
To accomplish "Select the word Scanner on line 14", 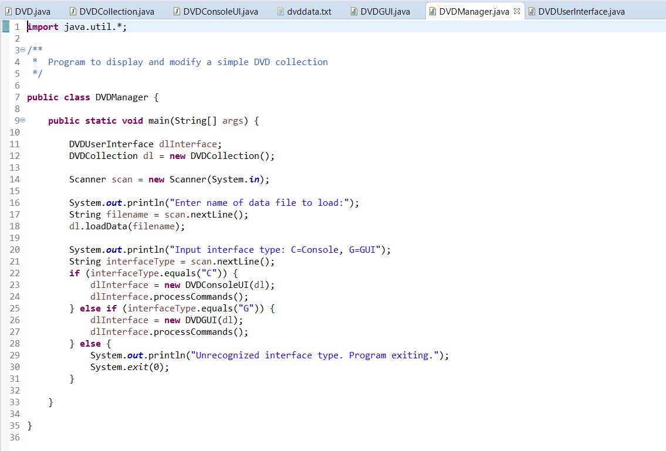I will click(88, 179).
